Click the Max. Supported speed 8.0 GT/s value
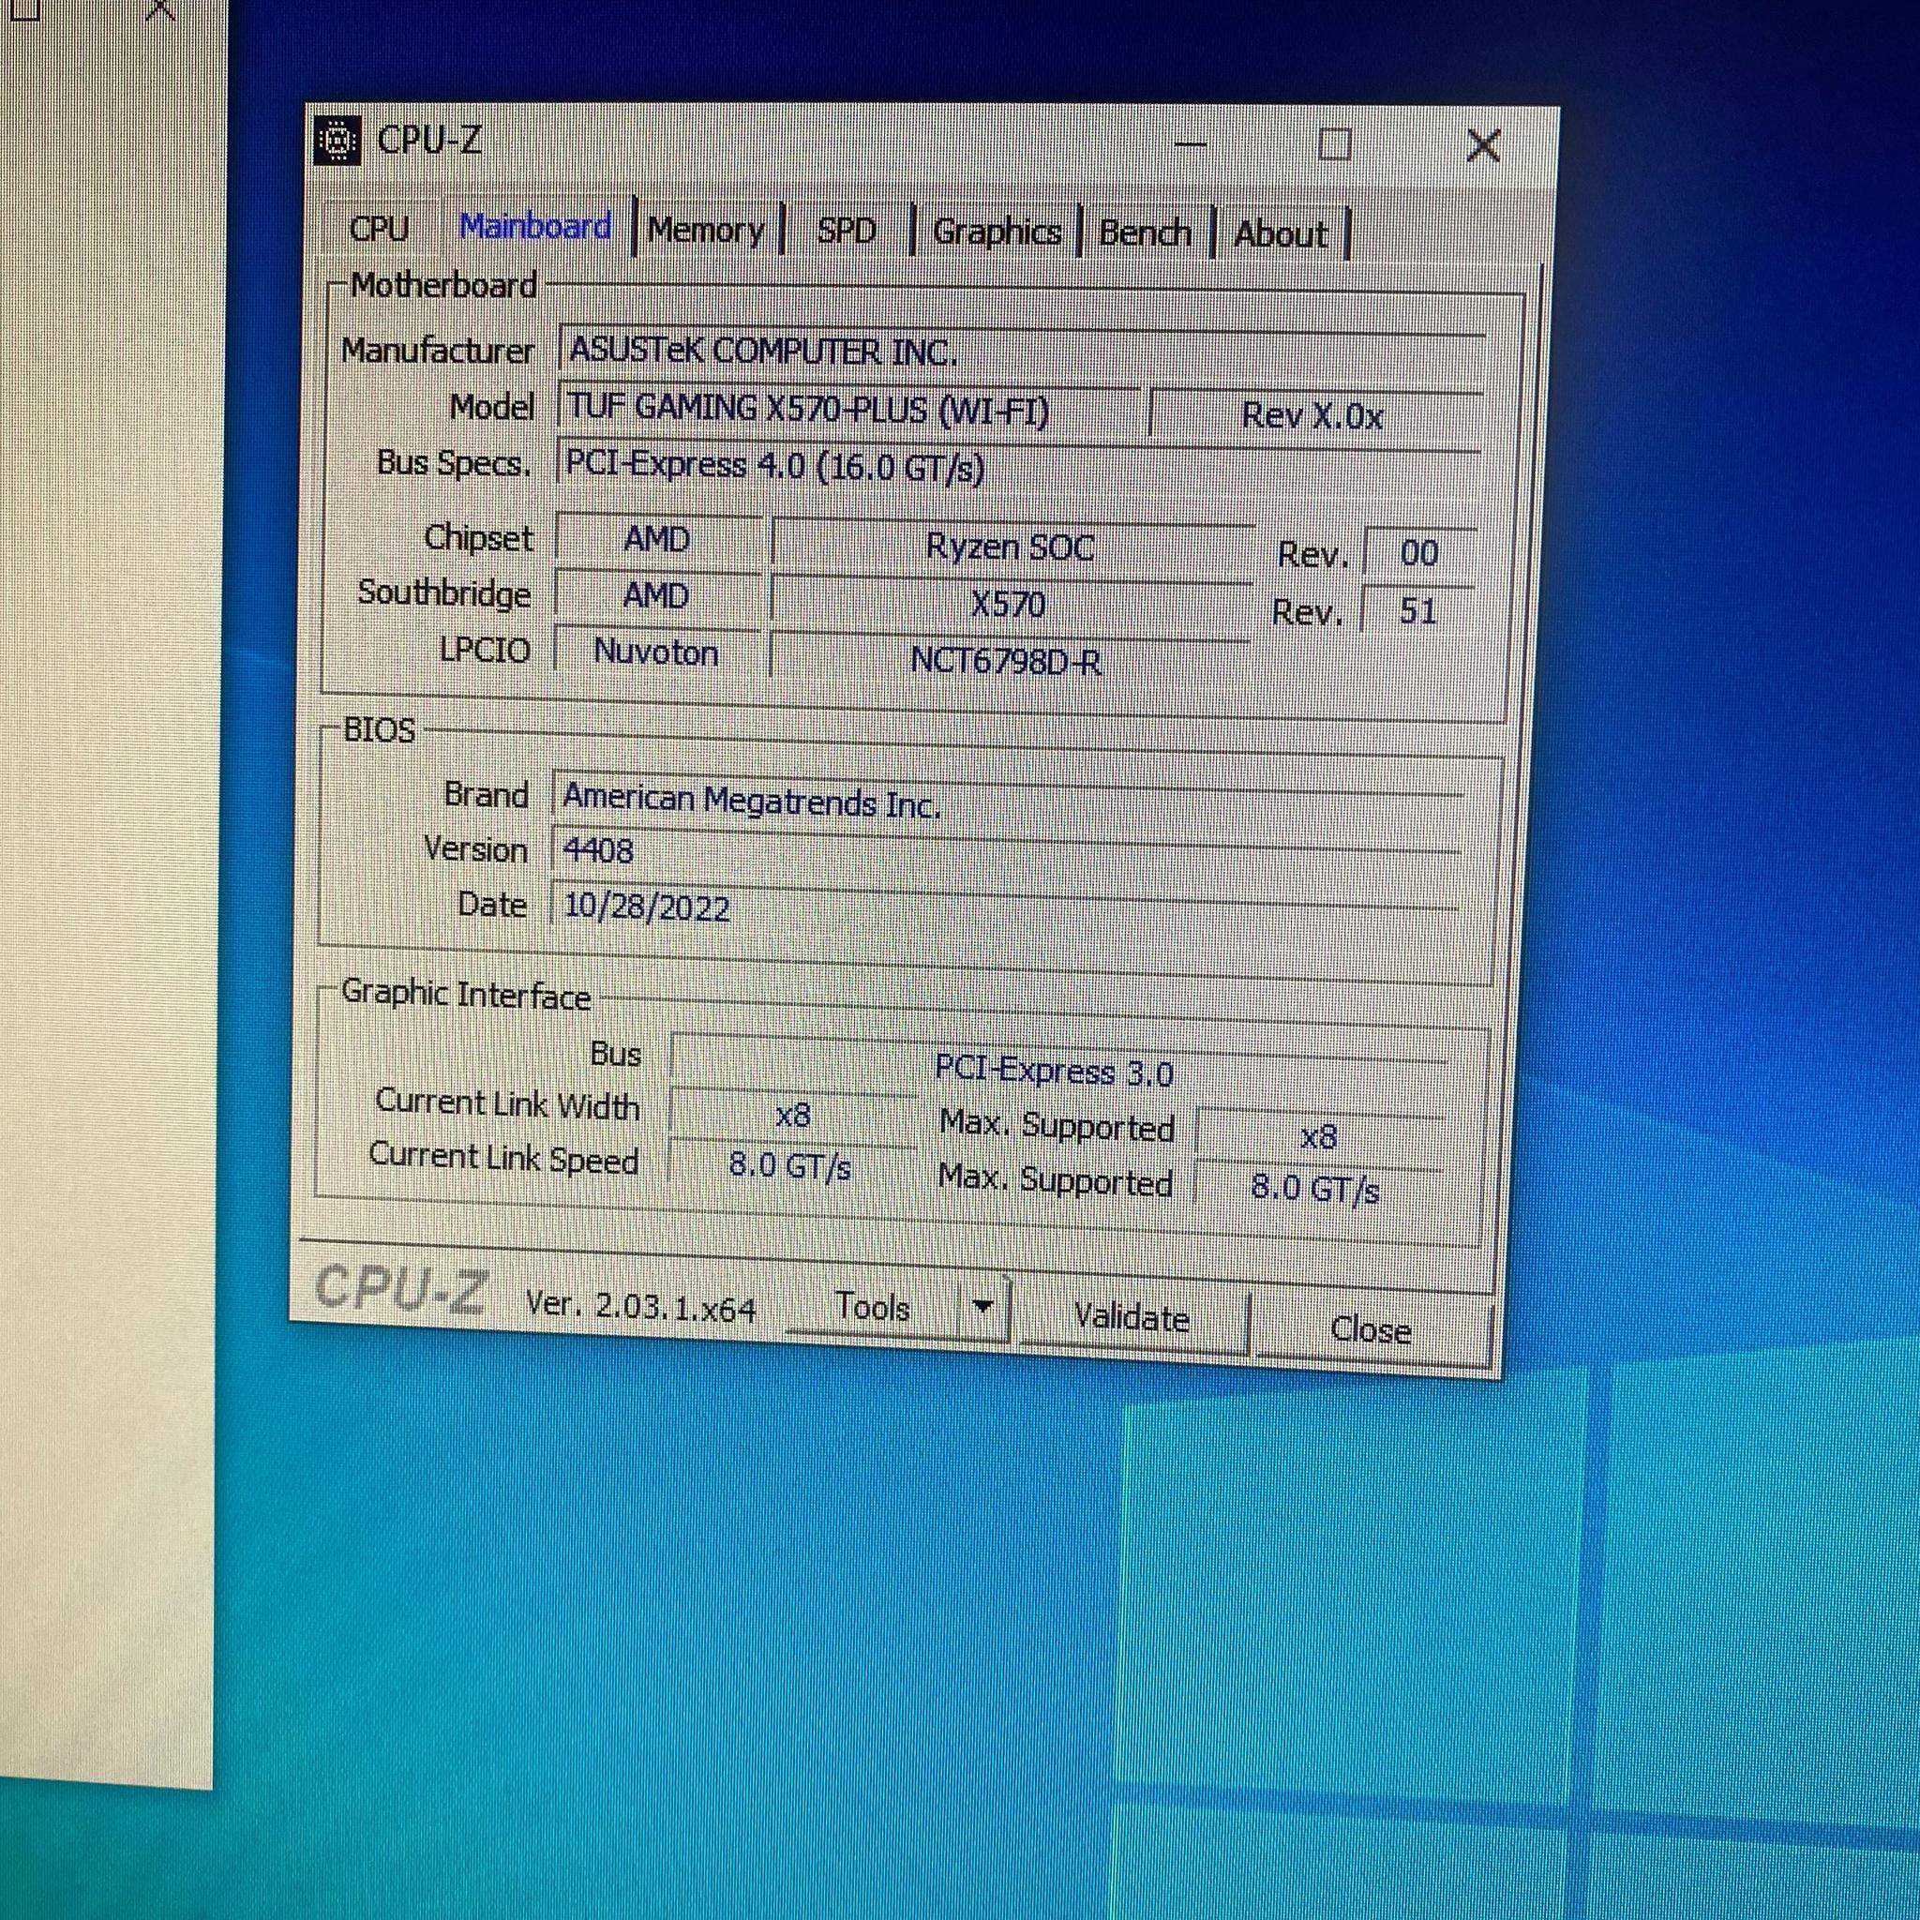This screenshot has width=1920, height=1920. (x=1317, y=1188)
